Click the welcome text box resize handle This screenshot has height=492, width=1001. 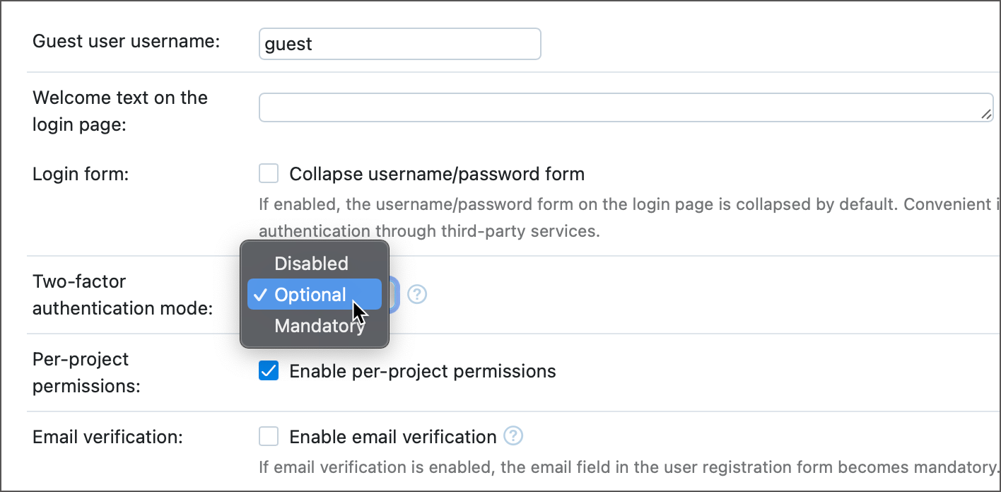(x=986, y=114)
